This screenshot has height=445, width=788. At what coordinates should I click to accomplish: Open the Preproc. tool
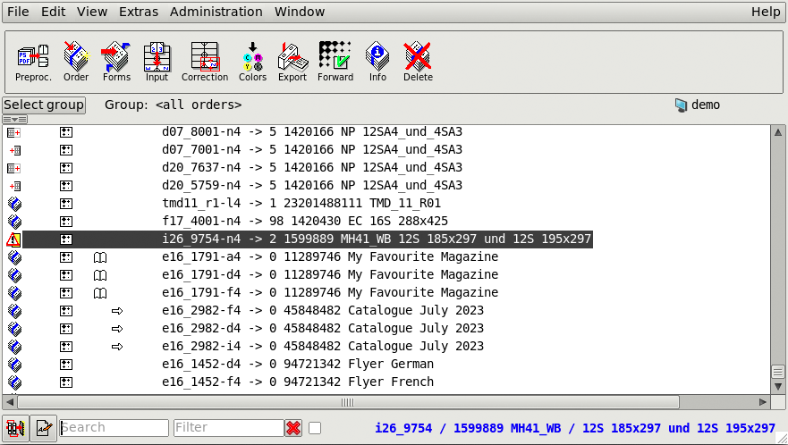coord(33,63)
